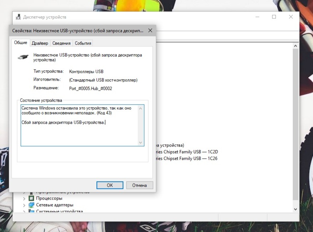Expand the Сетевые адаптеры tree node
The width and height of the screenshot is (313, 232).
pos(24,205)
